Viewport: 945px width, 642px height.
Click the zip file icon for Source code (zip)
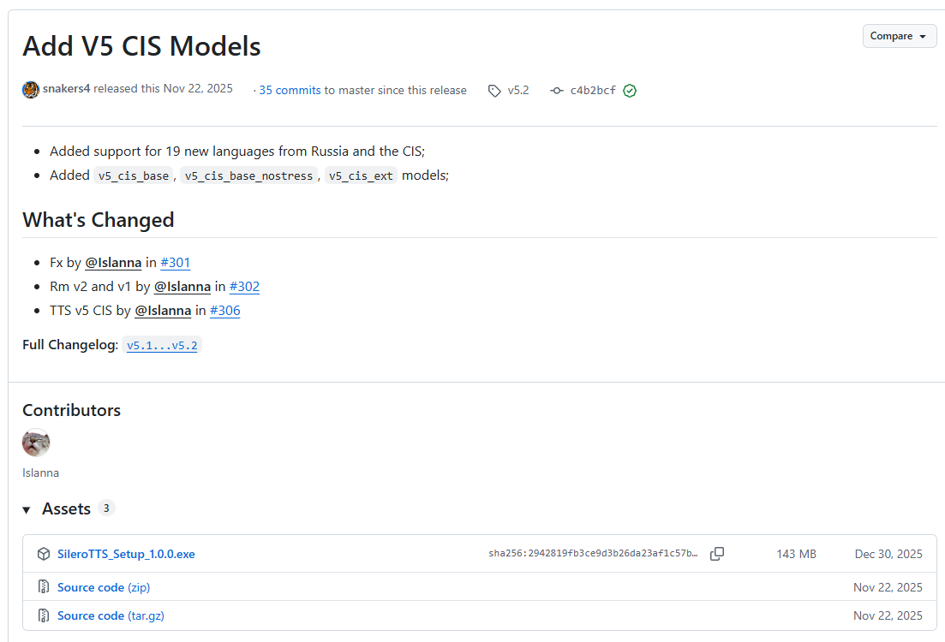(44, 586)
